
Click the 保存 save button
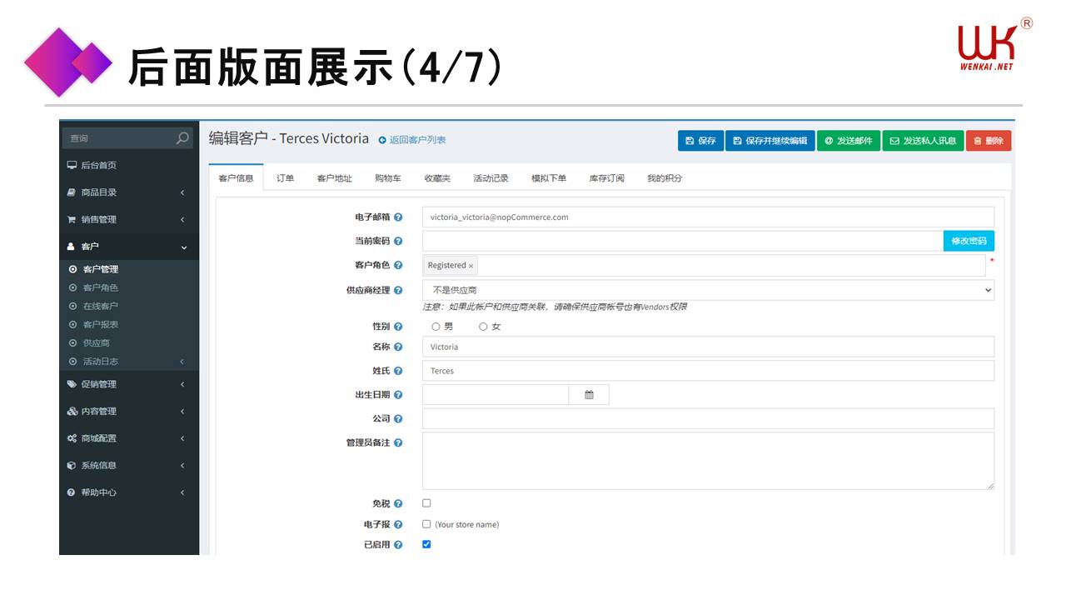coord(700,141)
